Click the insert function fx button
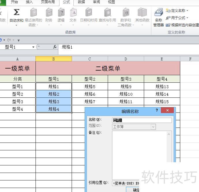The height and width of the screenshot is (192, 199). point(55,47)
